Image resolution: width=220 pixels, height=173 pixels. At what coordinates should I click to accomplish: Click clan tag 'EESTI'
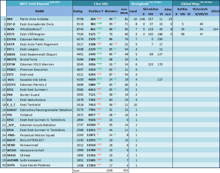pos(11,34)
